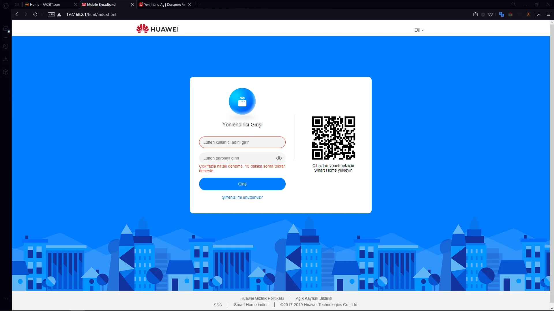This screenshot has height=311, width=554.
Task: Open the Opera main menu logo
Action: [x=6, y=5]
